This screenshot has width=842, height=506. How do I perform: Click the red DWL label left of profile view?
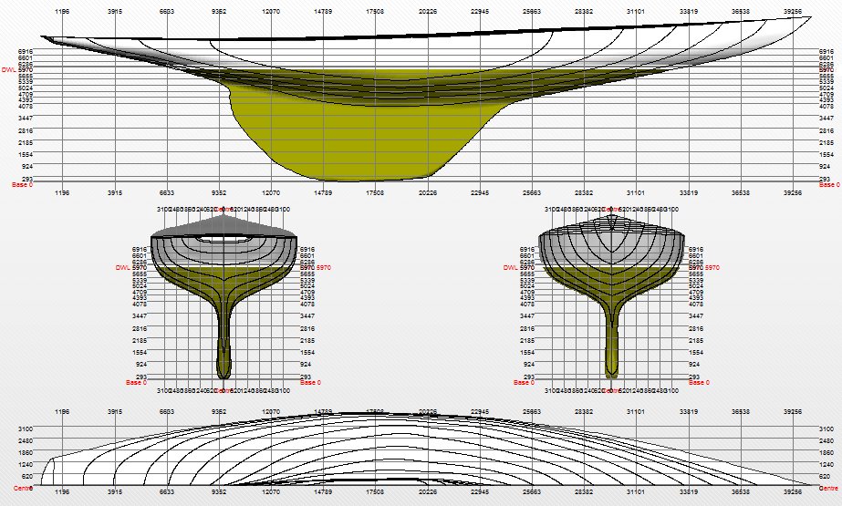click(8, 68)
